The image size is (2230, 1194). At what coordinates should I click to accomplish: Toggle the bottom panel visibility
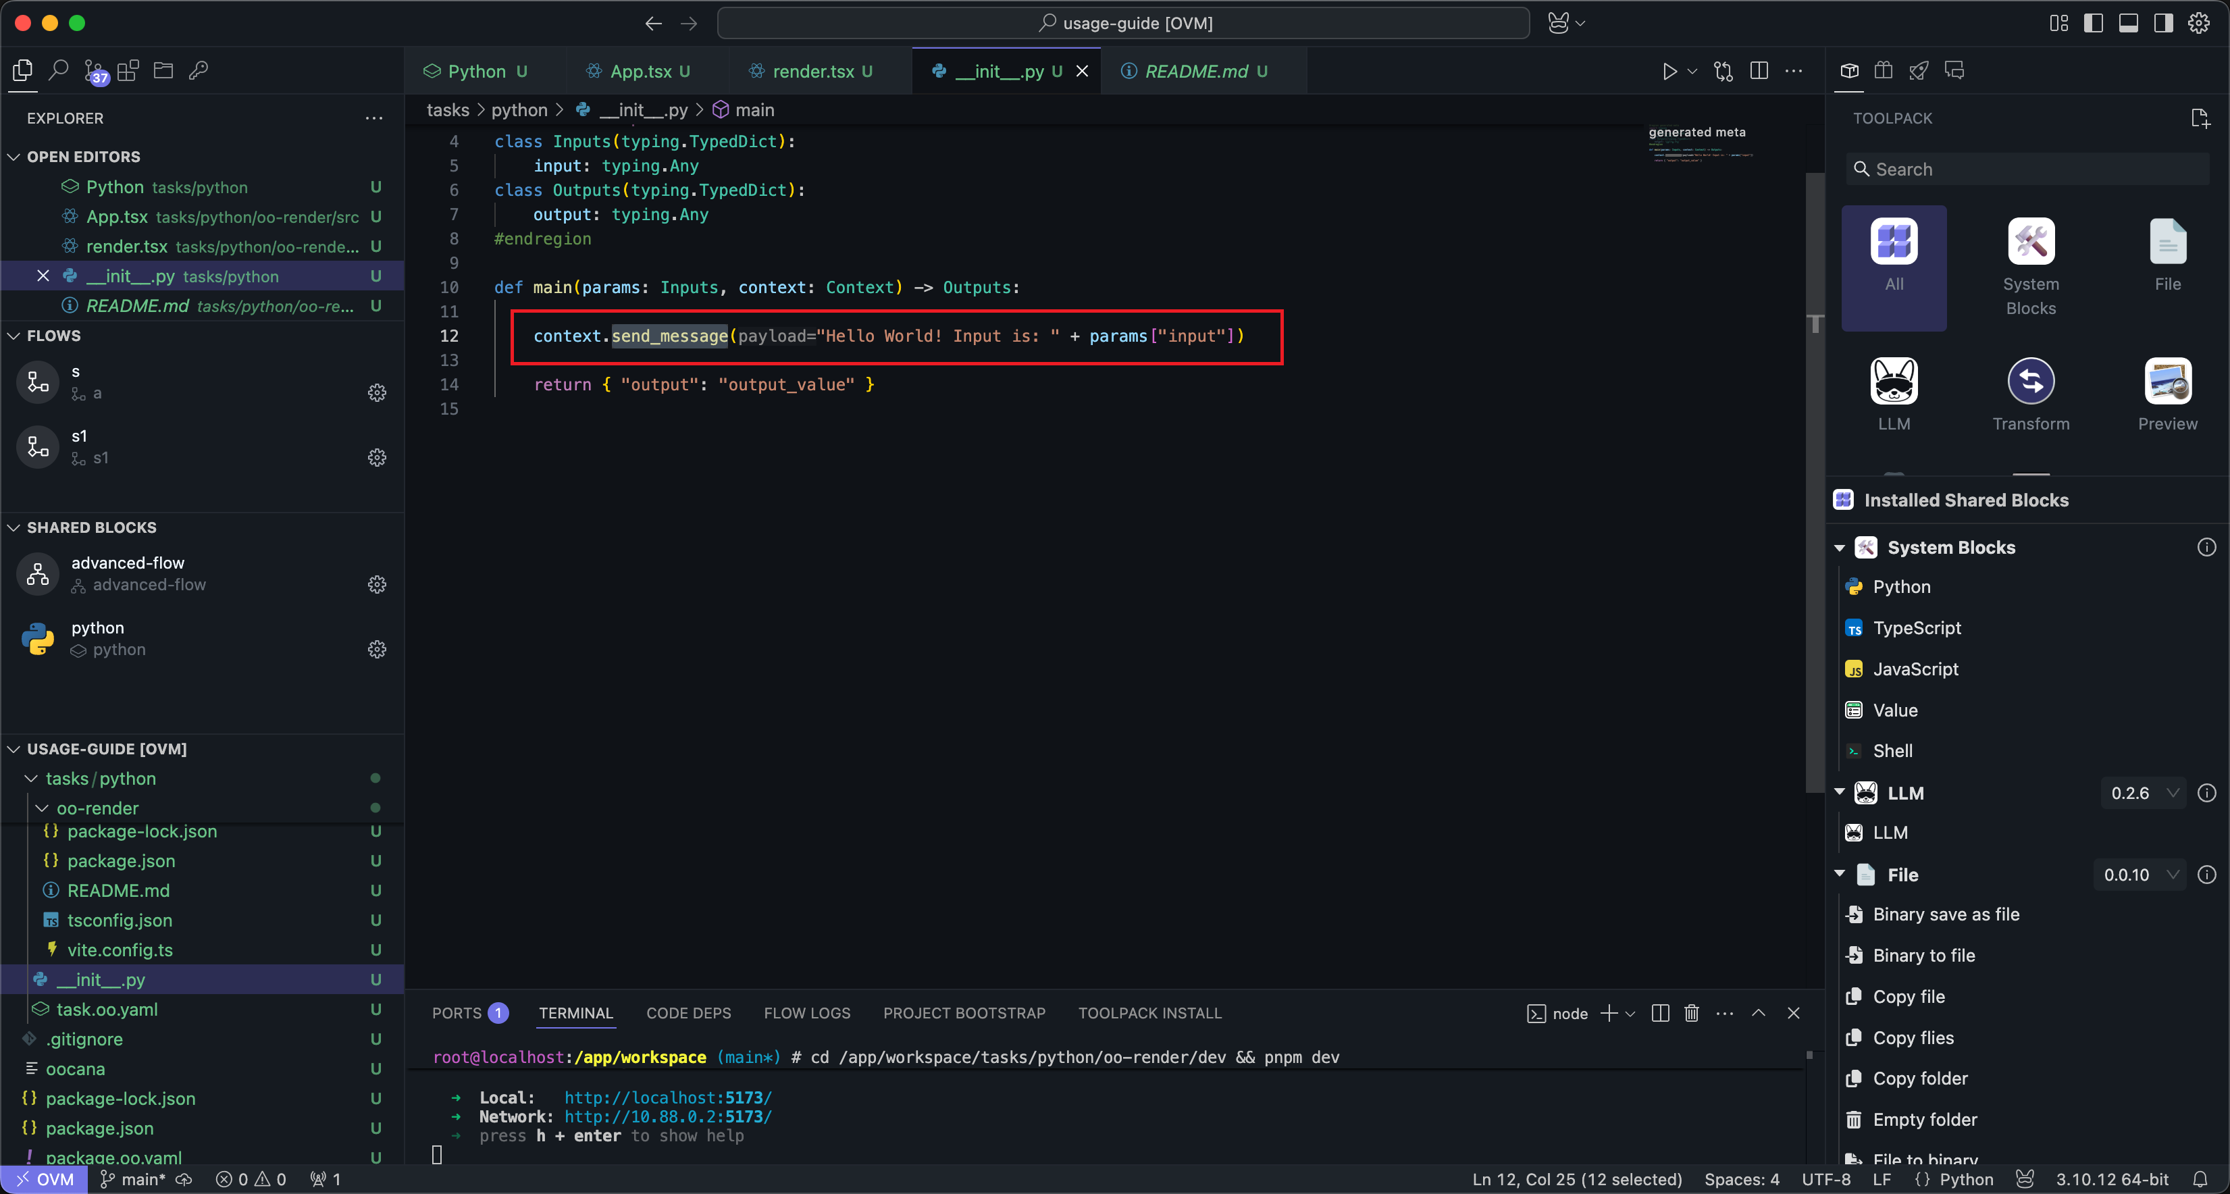click(x=2128, y=24)
